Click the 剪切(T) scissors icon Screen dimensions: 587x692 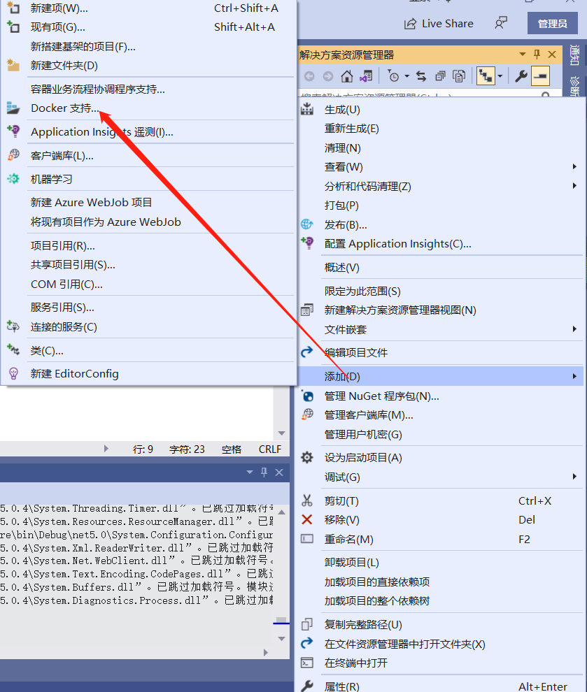307,500
